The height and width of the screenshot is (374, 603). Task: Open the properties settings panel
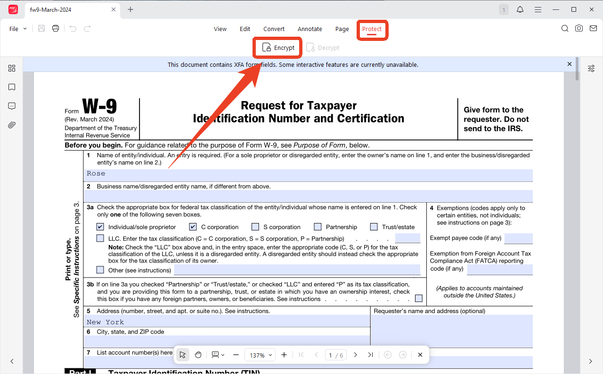(591, 69)
